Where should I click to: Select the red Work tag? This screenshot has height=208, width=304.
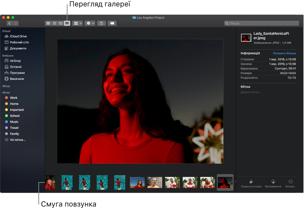pos(13,98)
